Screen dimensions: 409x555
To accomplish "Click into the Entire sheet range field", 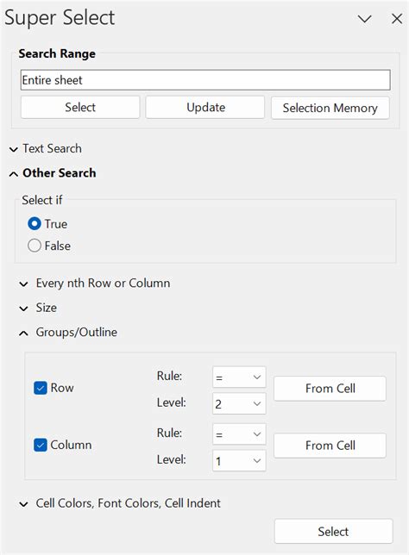I will tap(205, 80).
